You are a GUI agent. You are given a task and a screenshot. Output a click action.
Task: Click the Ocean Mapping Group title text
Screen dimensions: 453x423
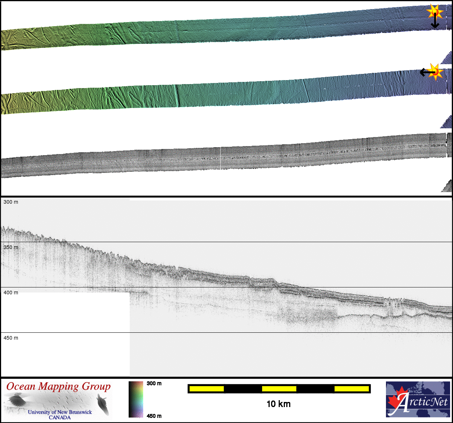coord(58,386)
